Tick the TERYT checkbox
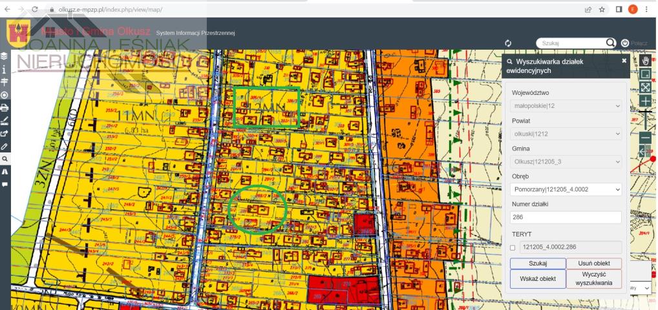The image size is (658, 310). (513, 247)
